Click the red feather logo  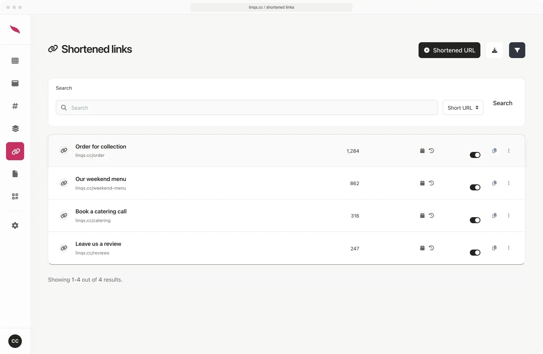[x=15, y=29]
